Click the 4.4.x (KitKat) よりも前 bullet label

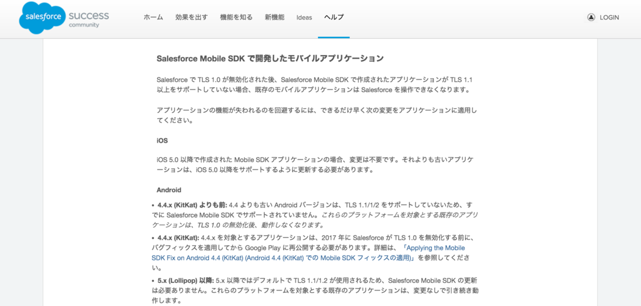tap(192, 204)
